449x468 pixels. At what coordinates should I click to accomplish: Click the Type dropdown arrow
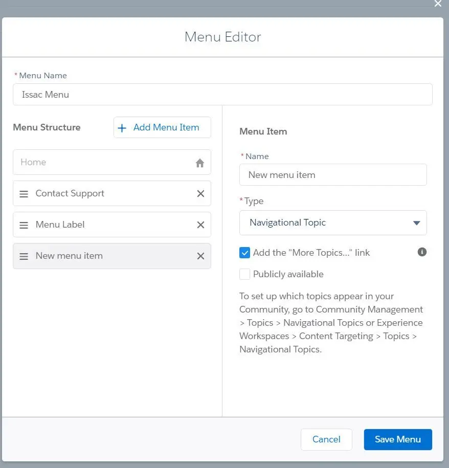(x=416, y=223)
